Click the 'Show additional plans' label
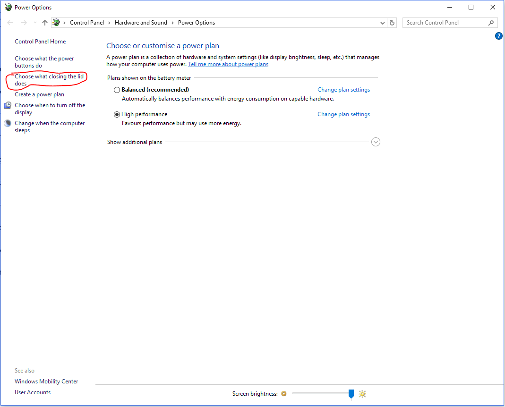This screenshot has height=407, width=505. pyautogui.click(x=135, y=142)
